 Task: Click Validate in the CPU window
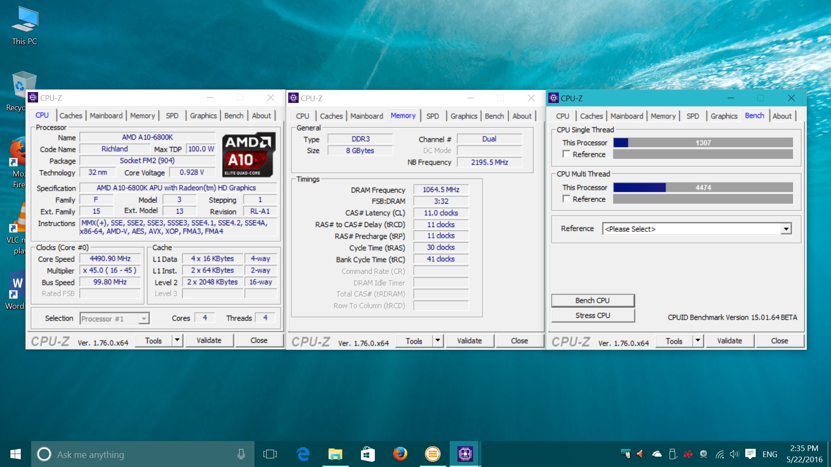click(x=209, y=340)
